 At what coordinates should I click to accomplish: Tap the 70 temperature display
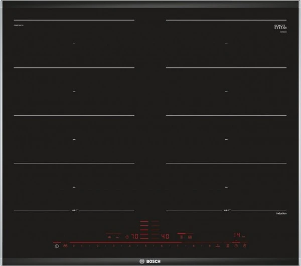pos(134,236)
